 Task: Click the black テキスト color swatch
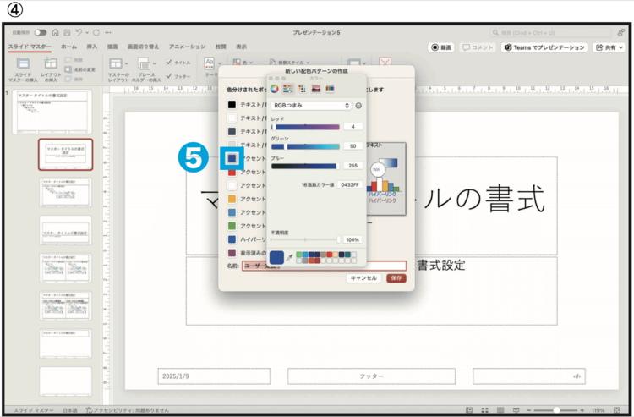point(232,105)
